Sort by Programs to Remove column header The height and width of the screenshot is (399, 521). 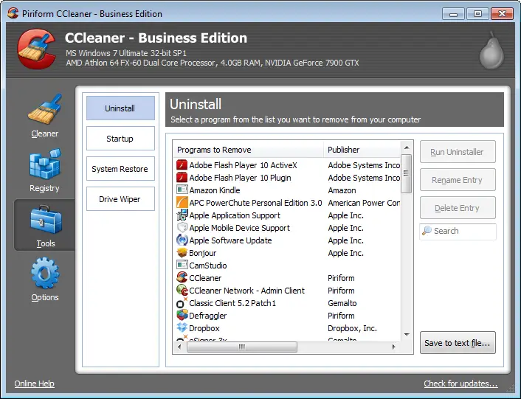[248, 150]
